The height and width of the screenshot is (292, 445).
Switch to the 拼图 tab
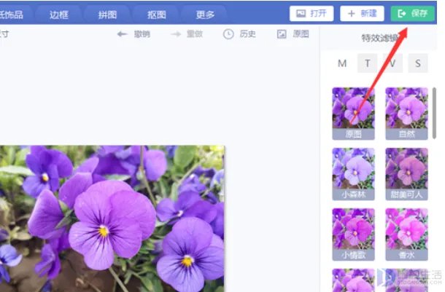[107, 15]
